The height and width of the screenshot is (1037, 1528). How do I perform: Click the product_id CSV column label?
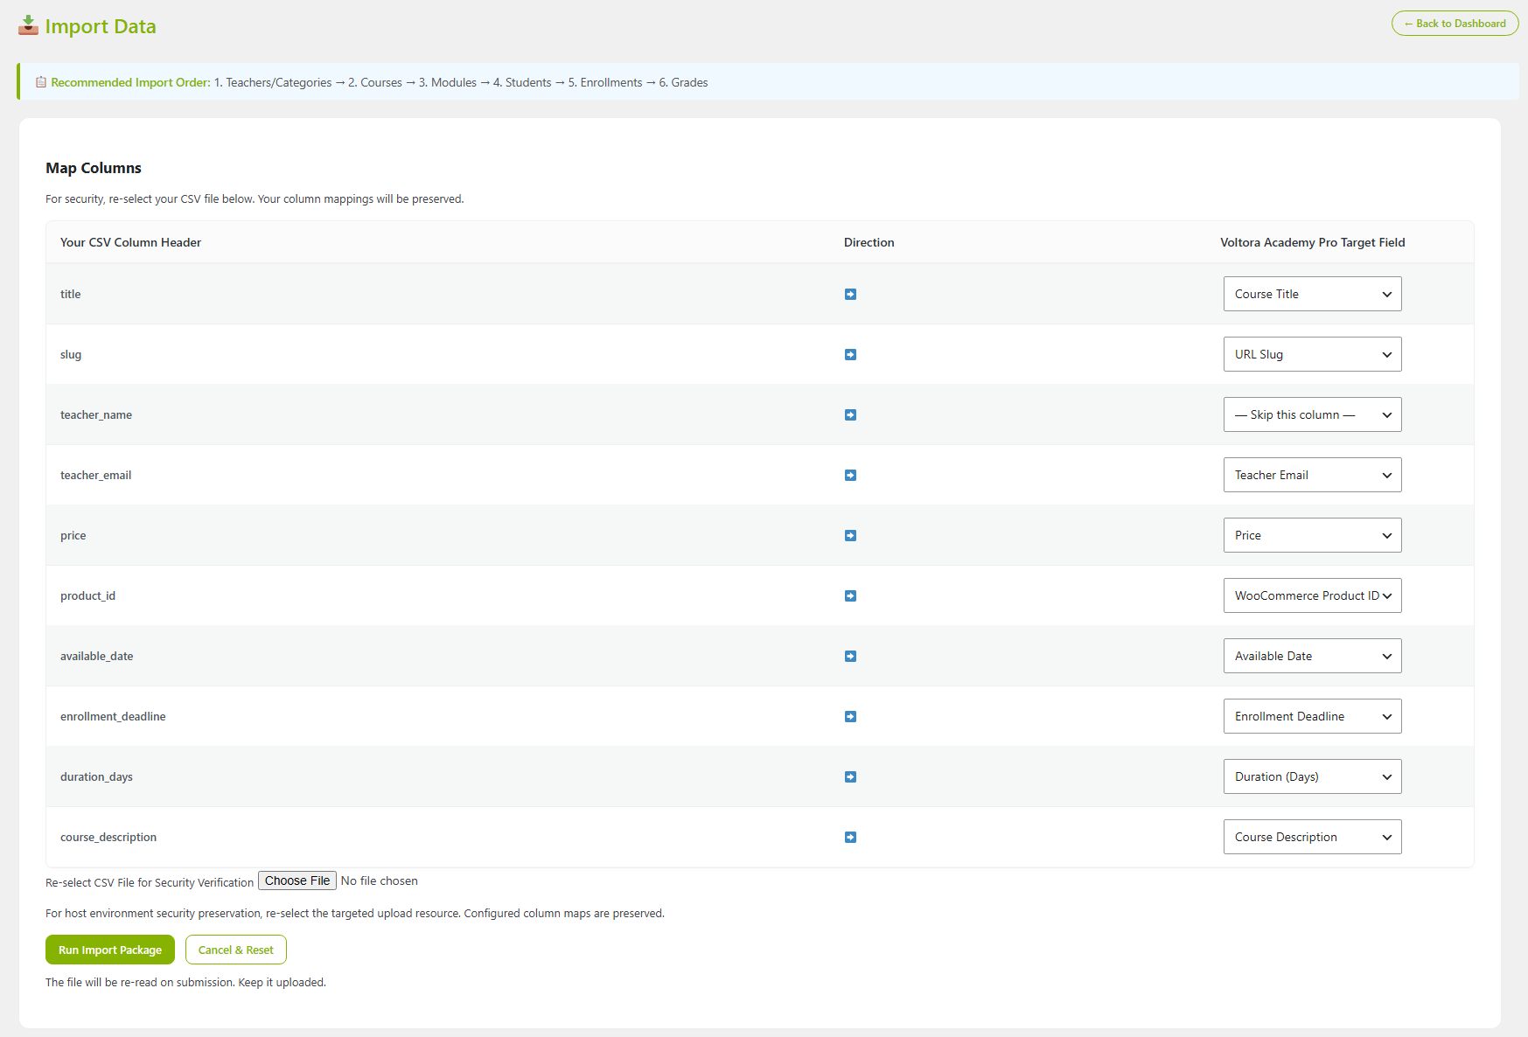click(87, 595)
